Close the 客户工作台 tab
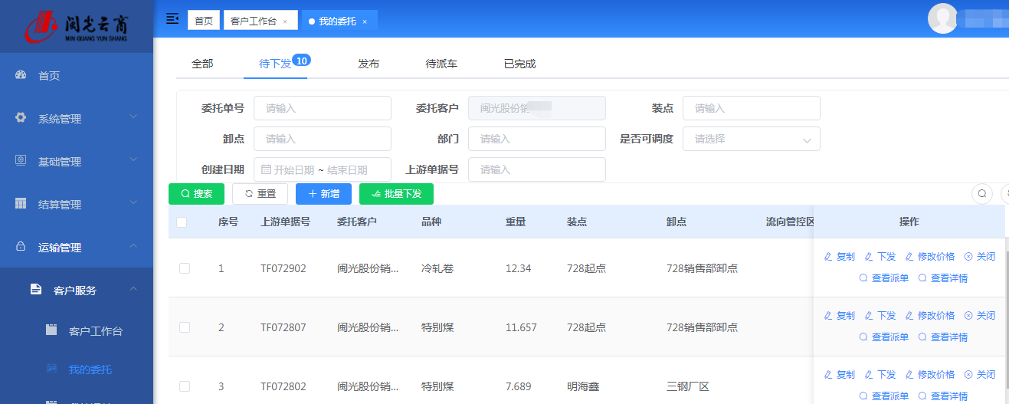Image resolution: width=1009 pixels, height=404 pixels. coord(285,21)
